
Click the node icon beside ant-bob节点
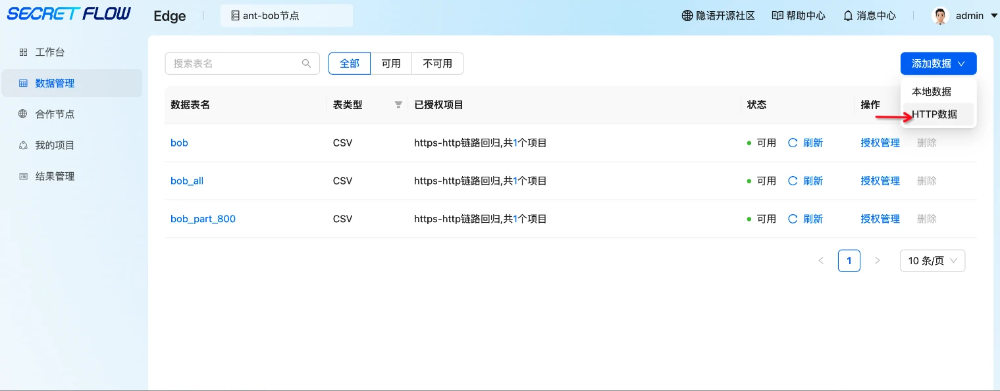(x=235, y=15)
